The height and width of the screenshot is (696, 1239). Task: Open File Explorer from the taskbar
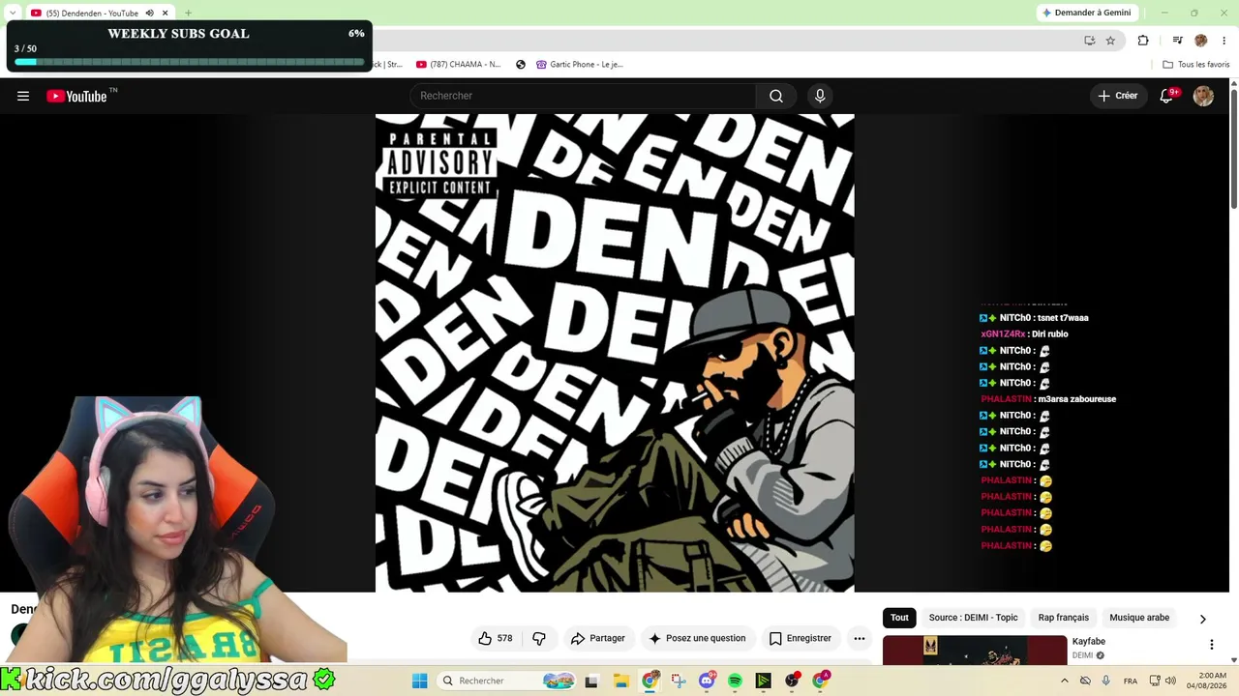click(621, 681)
